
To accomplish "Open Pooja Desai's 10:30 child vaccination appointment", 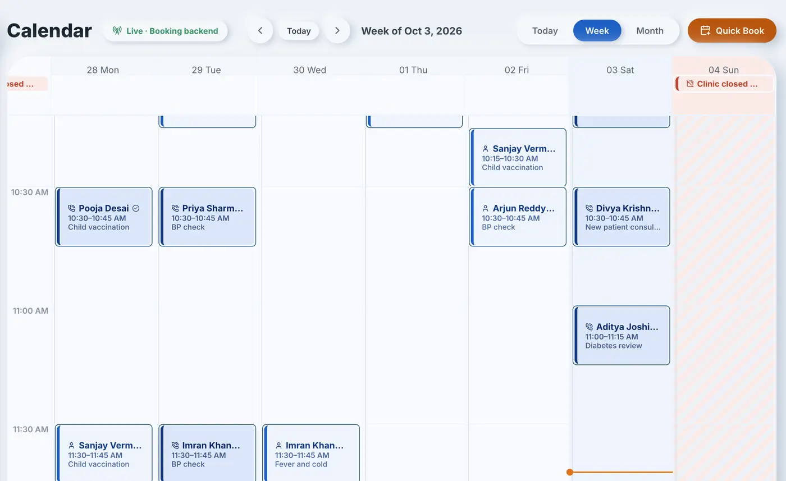I will [x=104, y=217].
